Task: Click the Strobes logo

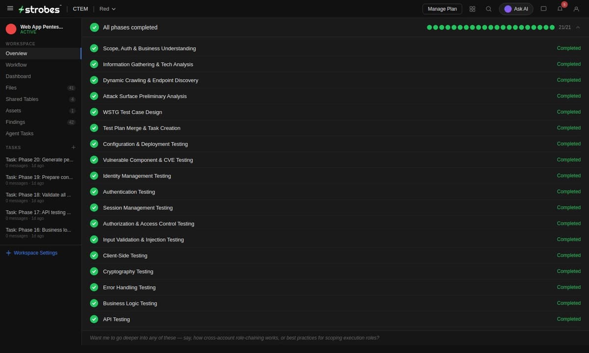Action: coord(39,9)
